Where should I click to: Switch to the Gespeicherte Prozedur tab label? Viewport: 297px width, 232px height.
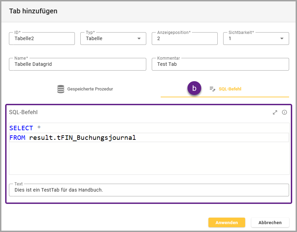pyautogui.click(x=90, y=89)
